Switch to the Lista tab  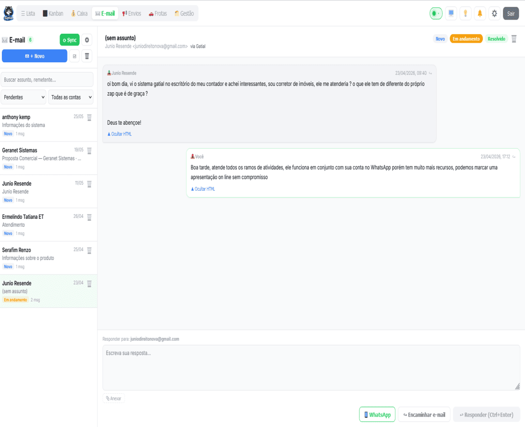(x=28, y=14)
